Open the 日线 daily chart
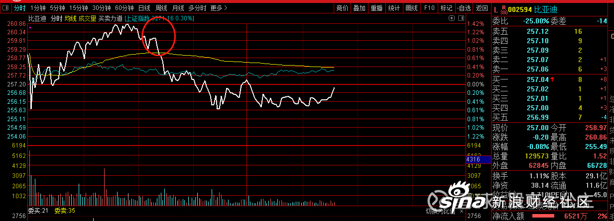614x221 pixels. pyautogui.click(x=144, y=8)
